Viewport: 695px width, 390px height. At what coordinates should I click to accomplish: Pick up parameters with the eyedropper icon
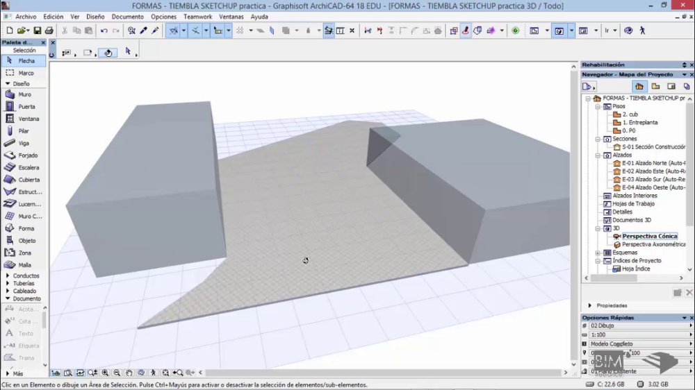(144, 31)
